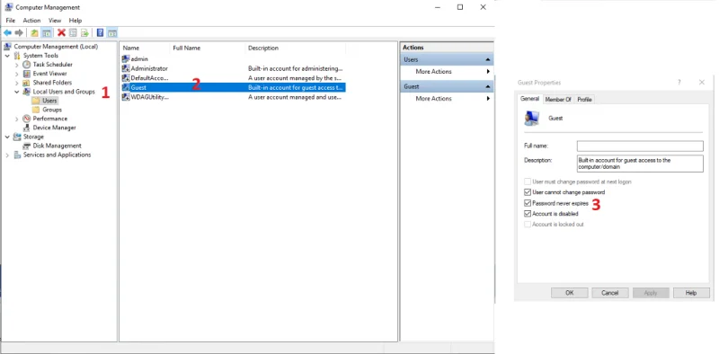
Task: Expand the Shared Folders node
Action: [x=17, y=83]
